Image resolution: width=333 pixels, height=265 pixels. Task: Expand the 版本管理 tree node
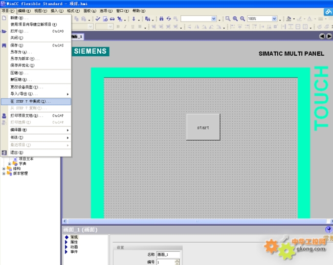[x=4, y=173]
